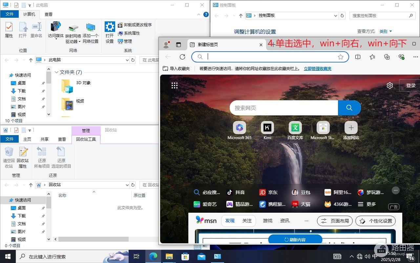Click 导入收藏夹 in favorites bar
Image resolution: width=420 pixels, height=263 pixels.
177,69
